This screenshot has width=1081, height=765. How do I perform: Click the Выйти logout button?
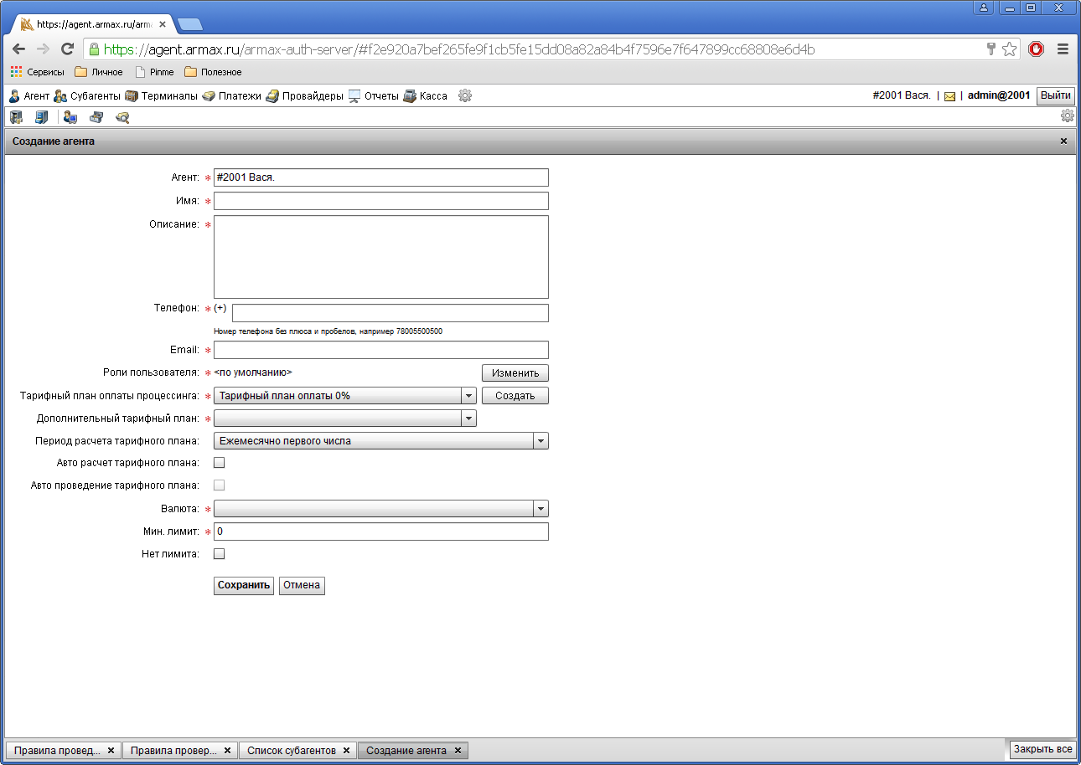click(x=1055, y=95)
